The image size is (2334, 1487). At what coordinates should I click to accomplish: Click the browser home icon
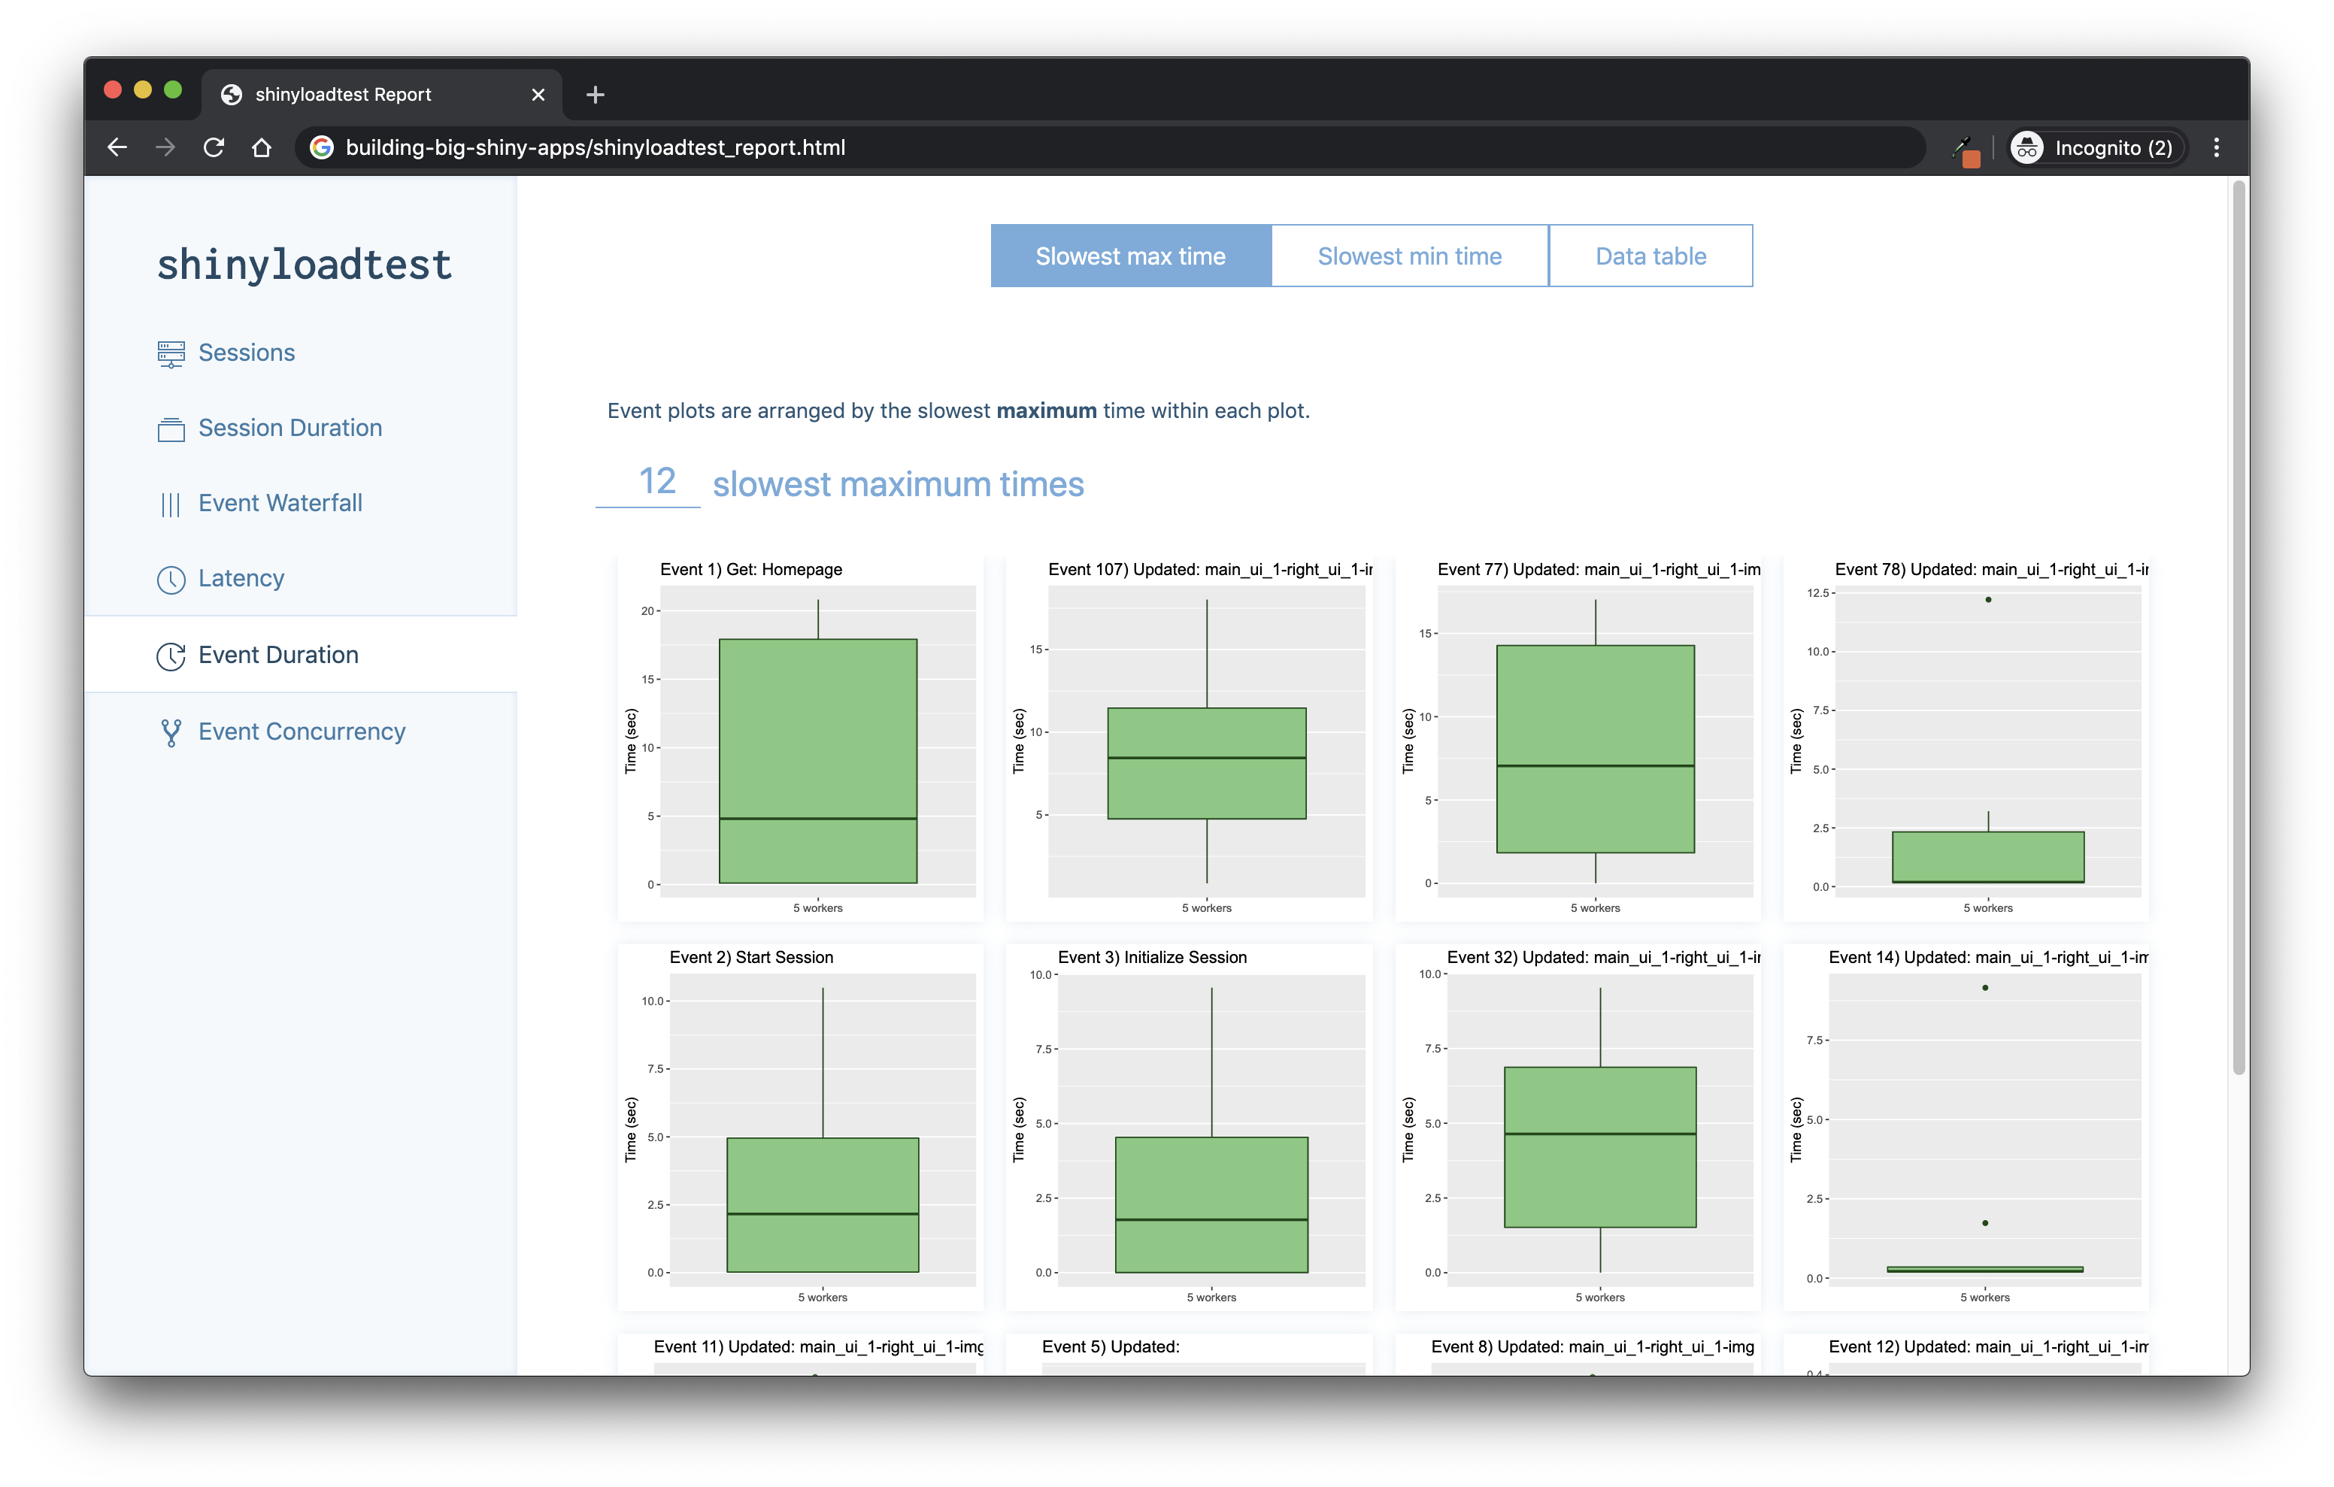262,147
